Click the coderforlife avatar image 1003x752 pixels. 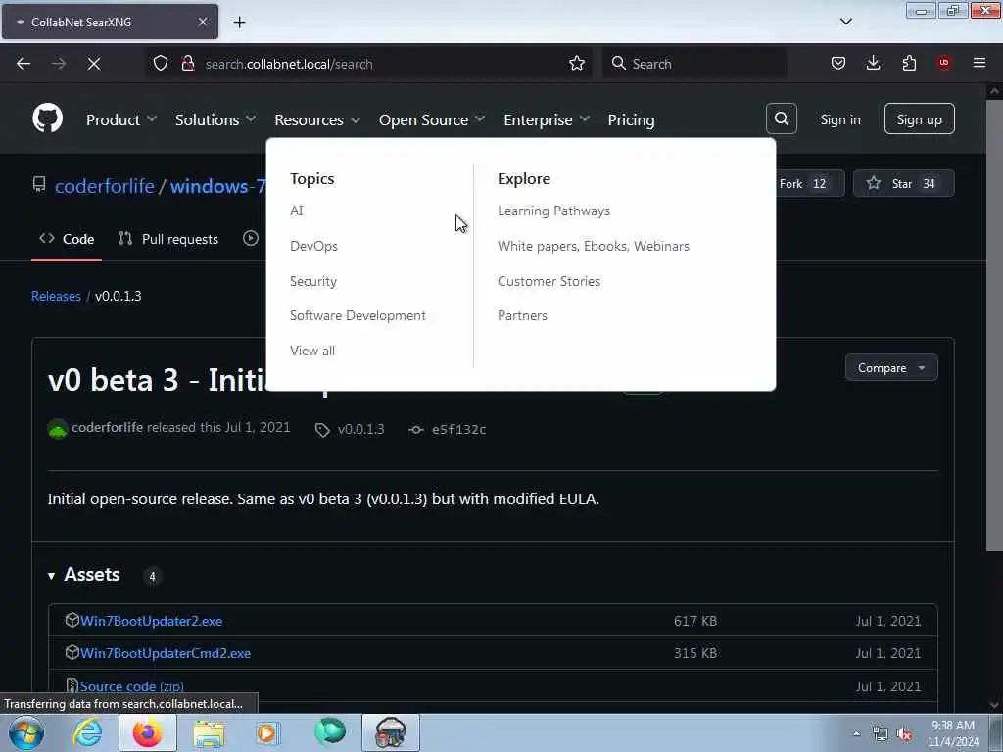point(58,429)
